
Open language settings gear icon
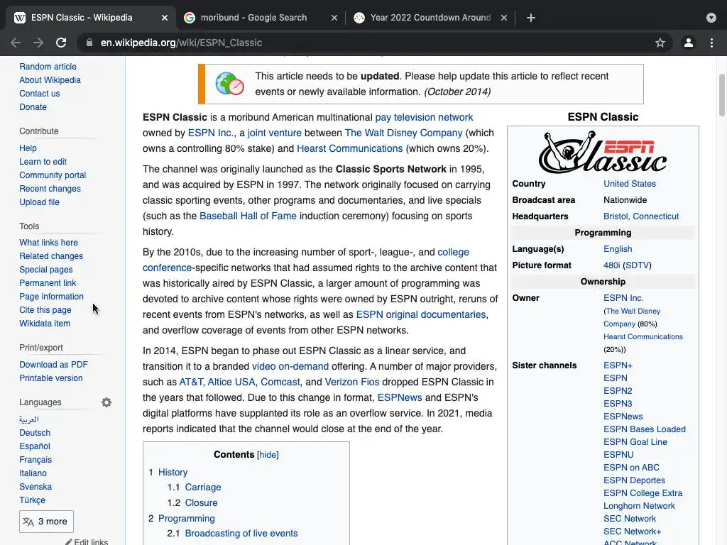tap(106, 402)
